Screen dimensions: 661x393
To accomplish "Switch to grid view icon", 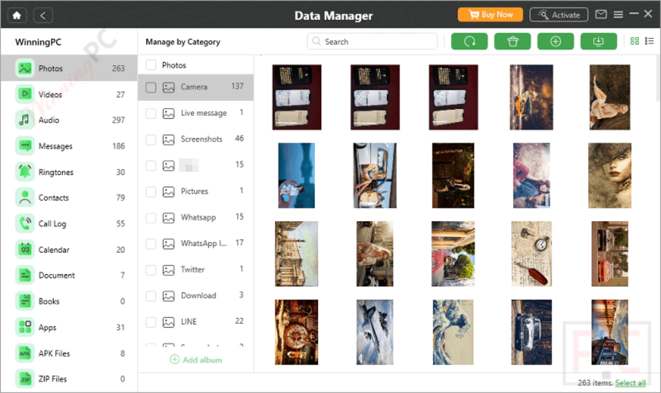I will [635, 41].
